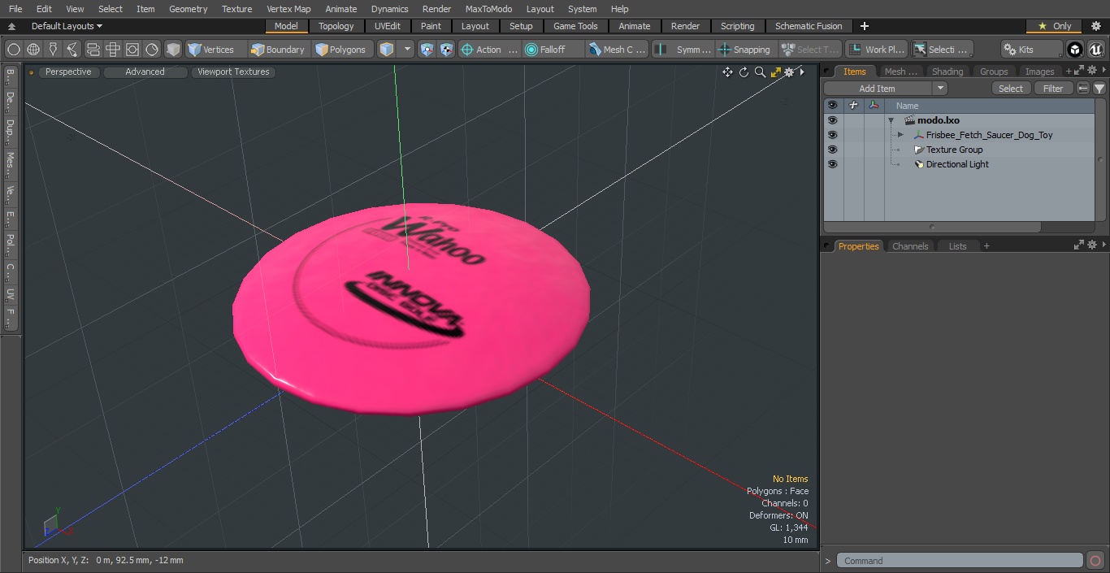The width and height of the screenshot is (1110, 573).
Task: Click the Items list vertical scrollbar
Action: click(1100, 159)
